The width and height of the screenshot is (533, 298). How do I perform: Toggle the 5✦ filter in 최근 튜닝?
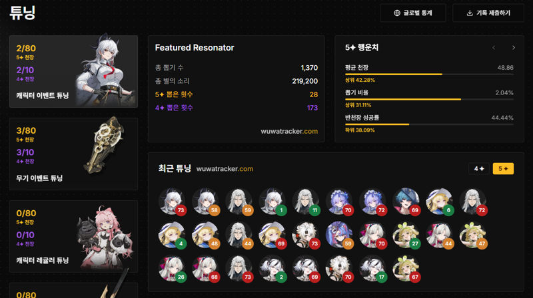[503, 169]
